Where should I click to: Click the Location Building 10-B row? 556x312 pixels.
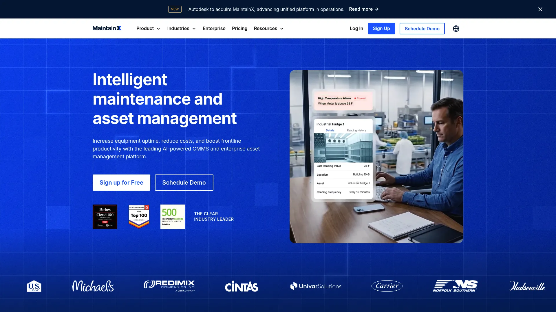tap(343, 174)
